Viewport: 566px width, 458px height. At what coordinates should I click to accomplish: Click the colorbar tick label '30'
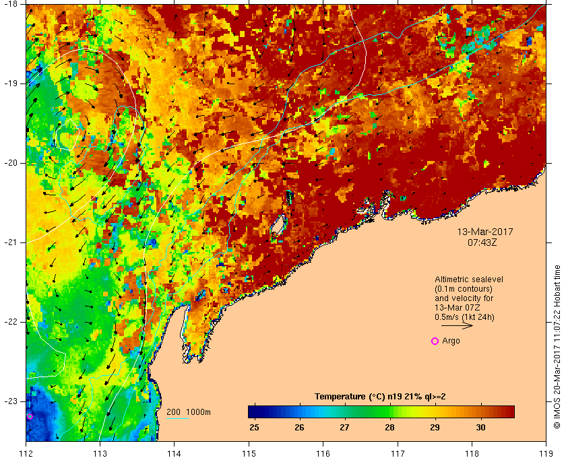tap(480, 428)
